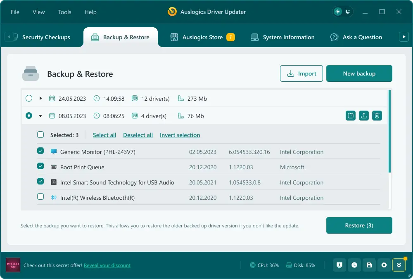Click the floppy disk save icon
This screenshot has height=279, width=413.
click(x=369, y=265)
